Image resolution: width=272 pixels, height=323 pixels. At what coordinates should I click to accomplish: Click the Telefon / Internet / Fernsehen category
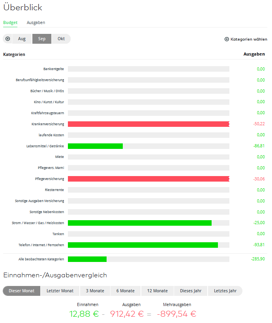(x=41, y=245)
